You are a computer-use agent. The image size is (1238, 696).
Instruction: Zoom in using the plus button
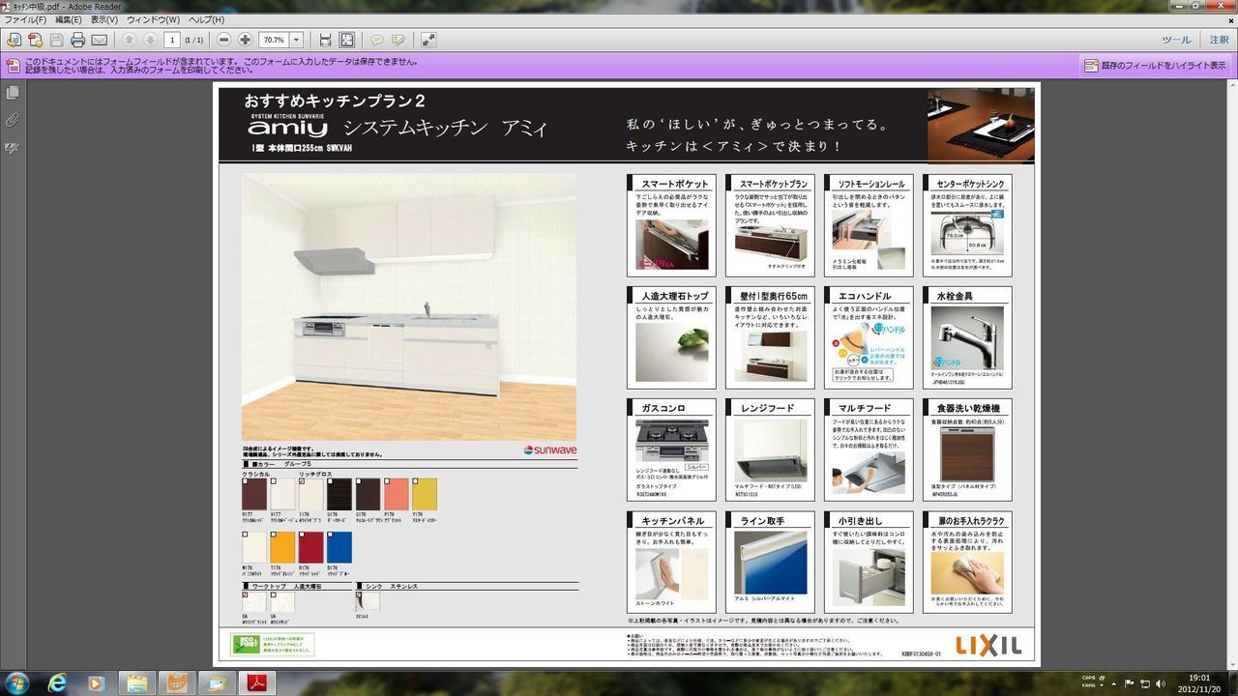(x=245, y=40)
